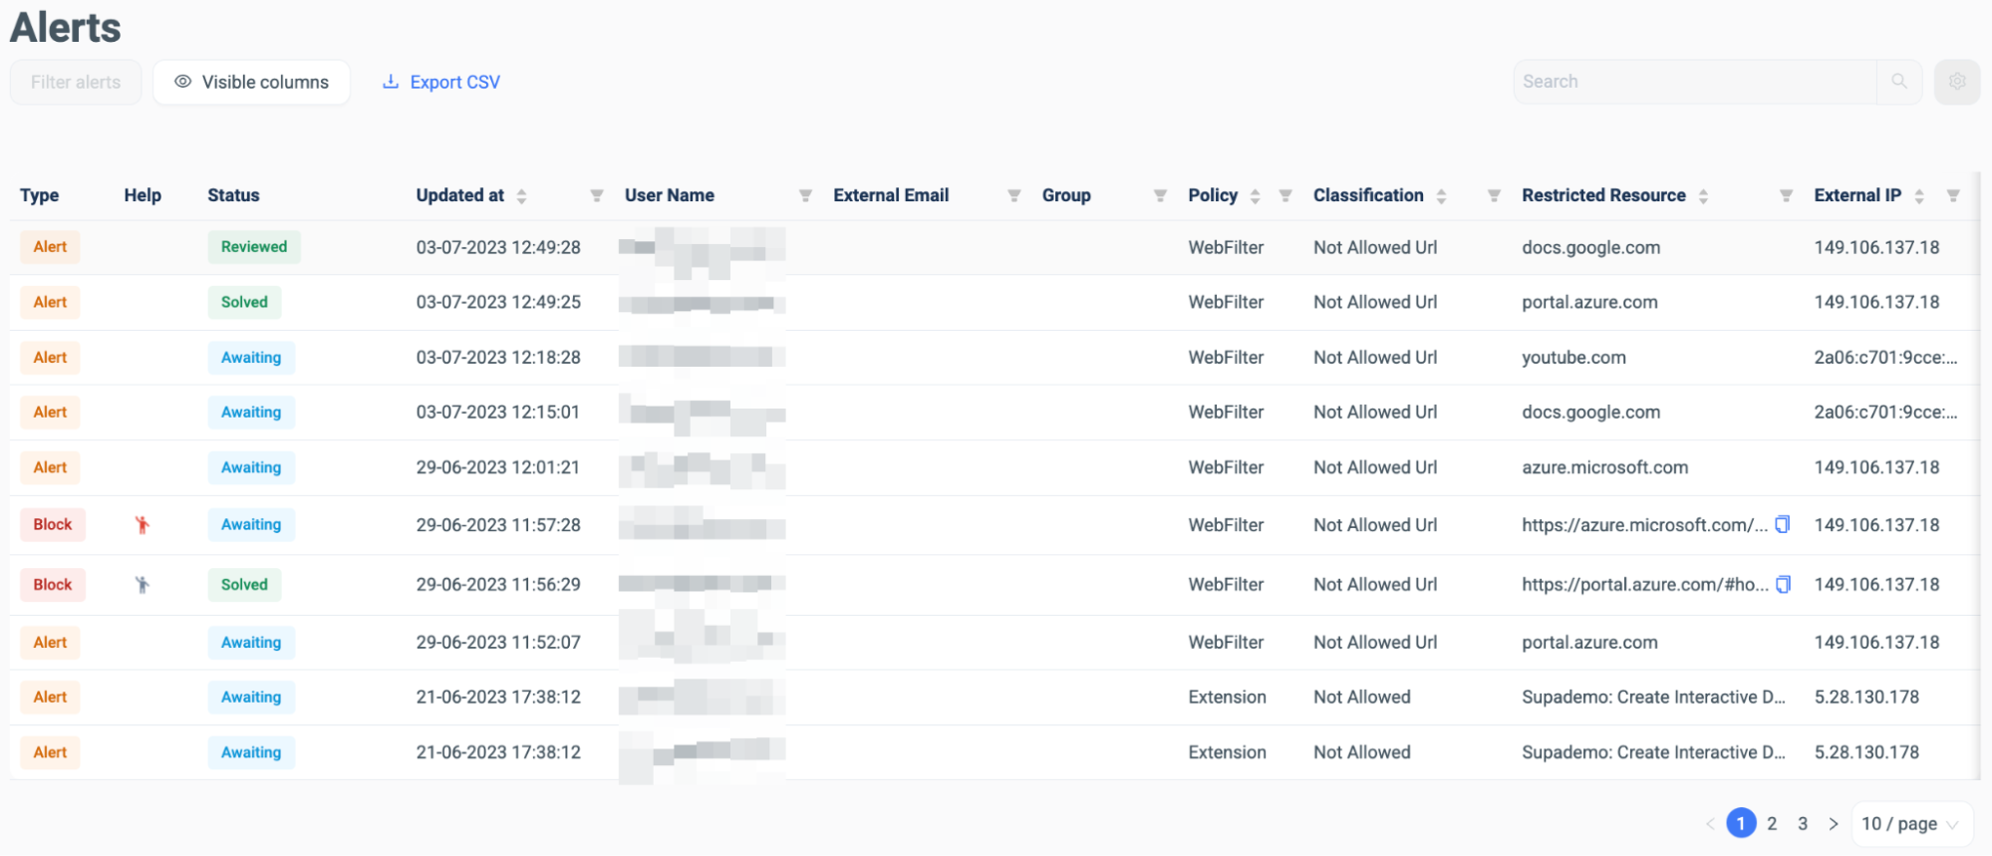The image size is (1992, 856).
Task: Open the User Name filter icon
Action: [x=805, y=195]
